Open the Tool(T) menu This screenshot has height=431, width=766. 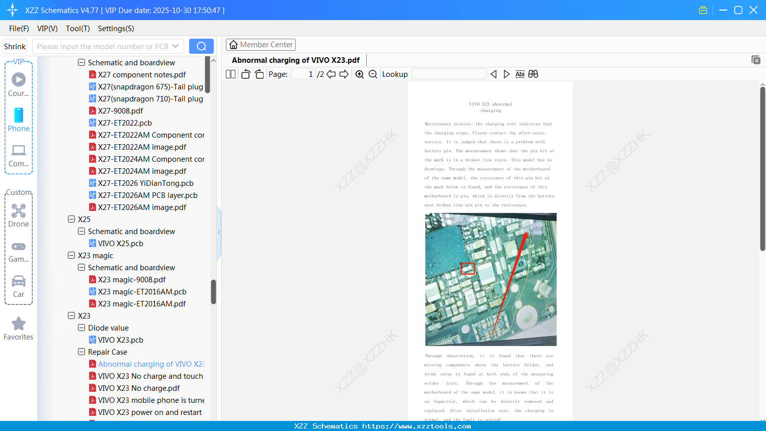[78, 29]
